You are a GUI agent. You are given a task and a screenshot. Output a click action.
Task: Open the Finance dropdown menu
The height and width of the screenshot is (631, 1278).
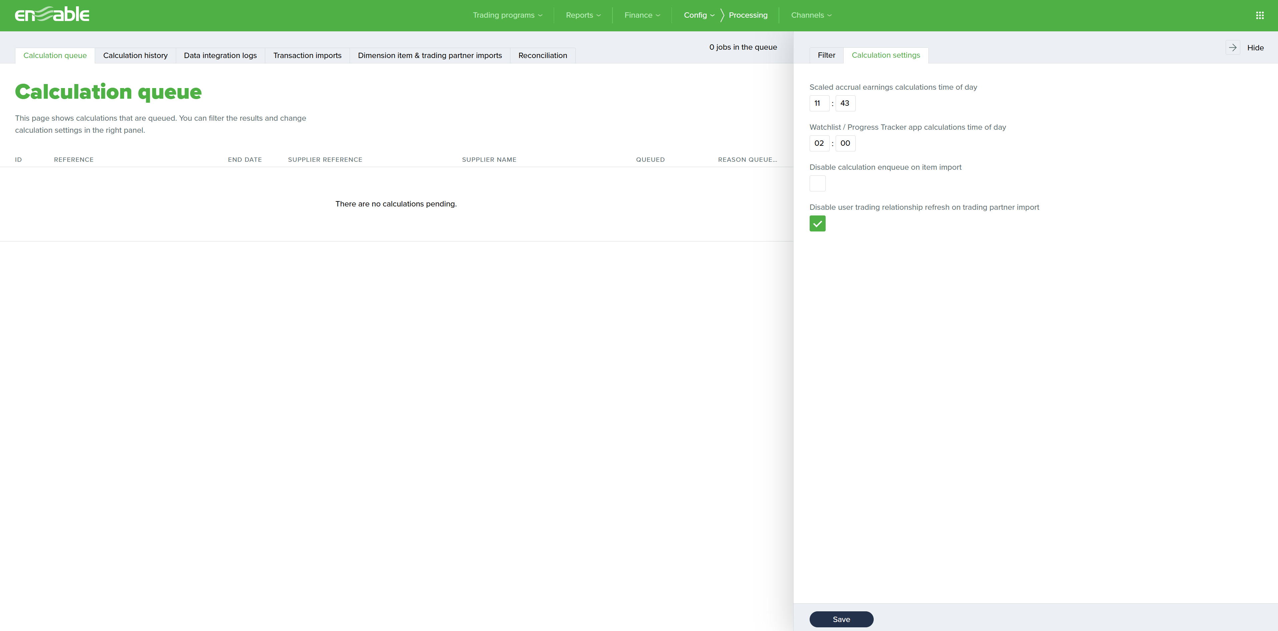coord(642,15)
